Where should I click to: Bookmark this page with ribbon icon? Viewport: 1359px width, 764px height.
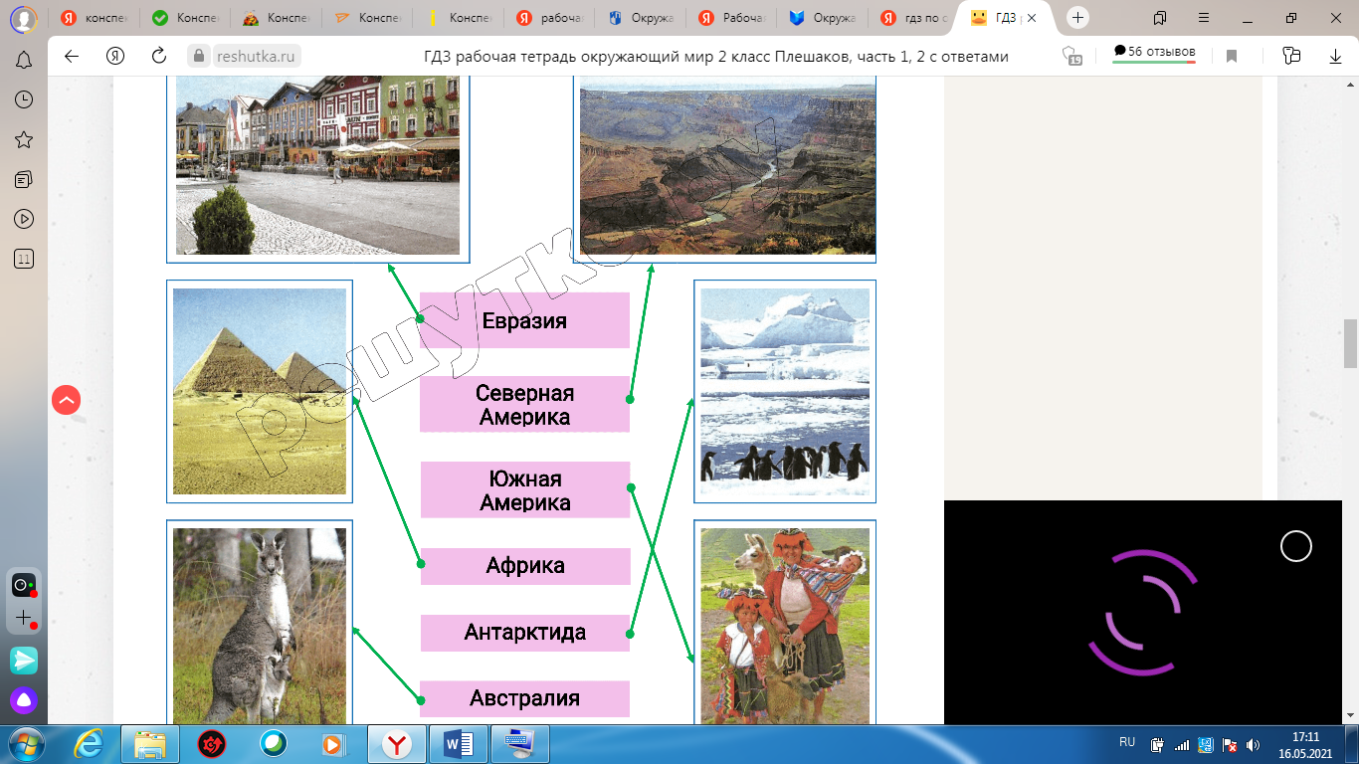coord(1232,57)
